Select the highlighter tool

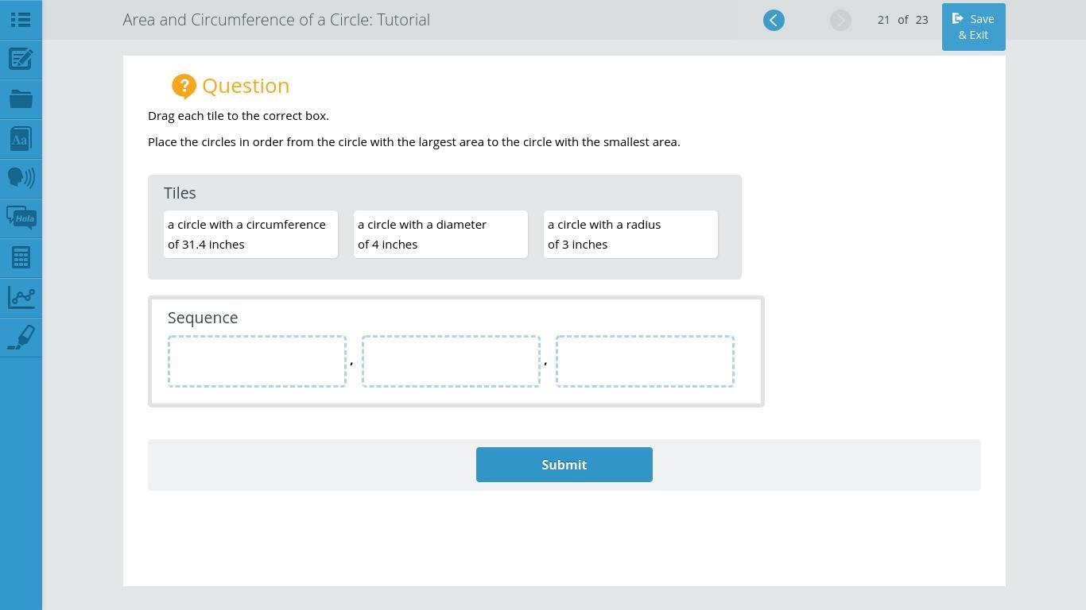21,337
